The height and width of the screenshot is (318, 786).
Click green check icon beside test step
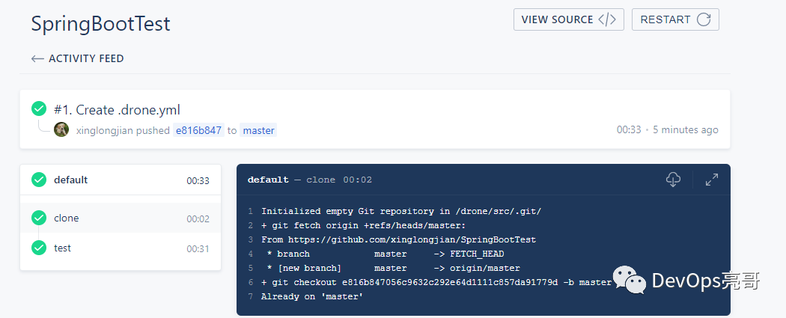(39, 248)
